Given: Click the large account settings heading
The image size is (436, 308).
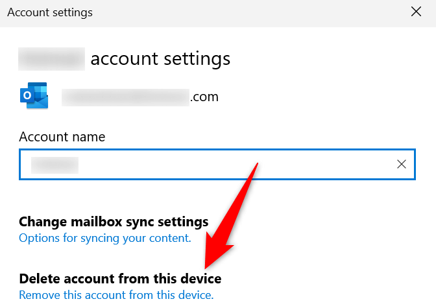Looking at the screenshot, I should coord(160,59).
